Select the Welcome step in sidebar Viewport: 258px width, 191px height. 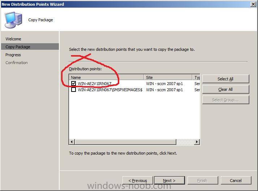(x=13, y=39)
